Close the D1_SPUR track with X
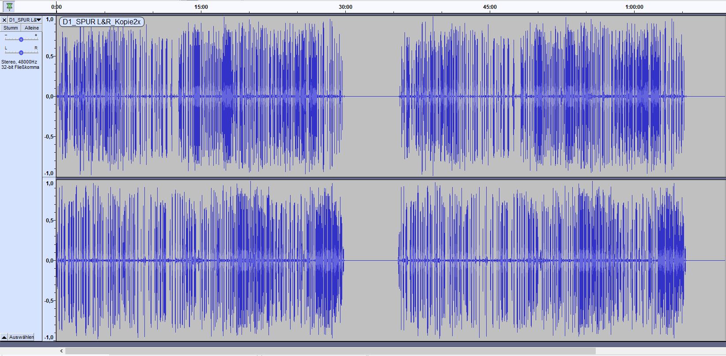 point(4,20)
